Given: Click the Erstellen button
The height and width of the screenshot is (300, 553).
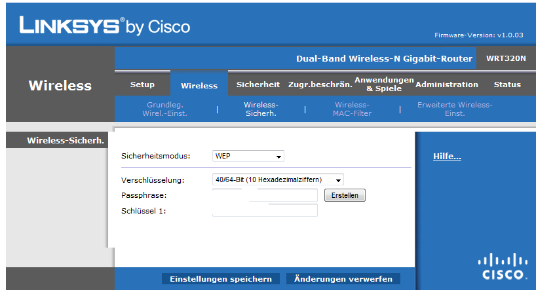Looking at the screenshot, I should coord(345,195).
